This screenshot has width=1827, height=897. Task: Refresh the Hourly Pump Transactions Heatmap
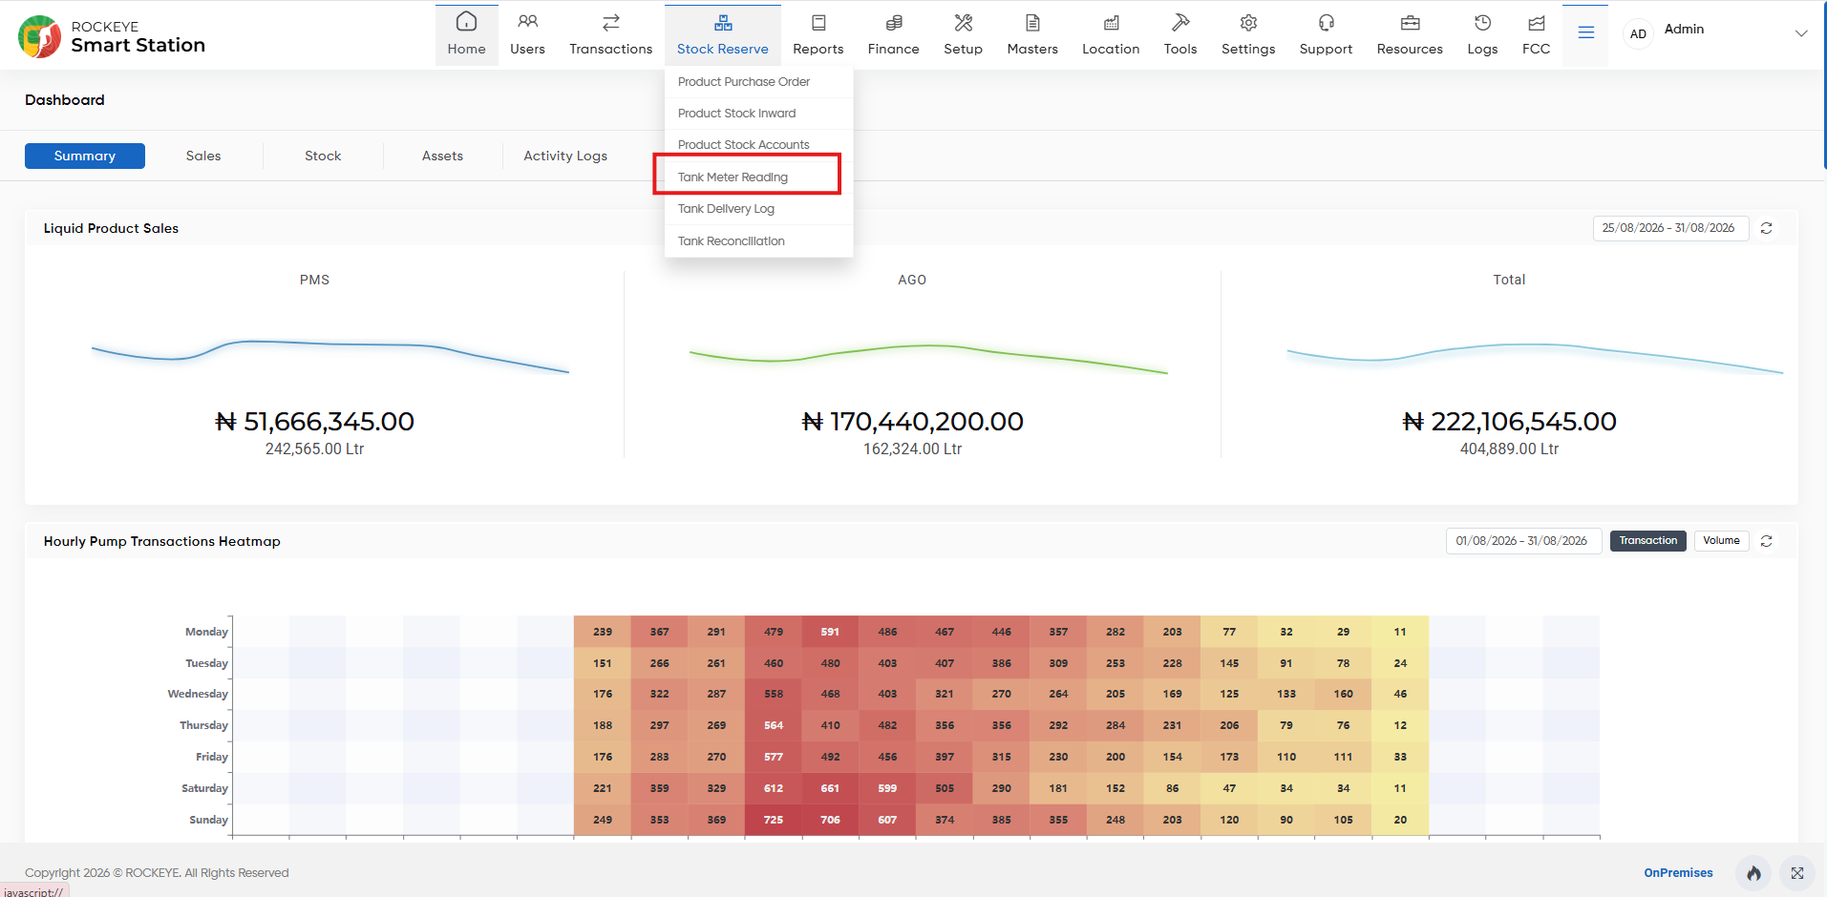(x=1766, y=541)
